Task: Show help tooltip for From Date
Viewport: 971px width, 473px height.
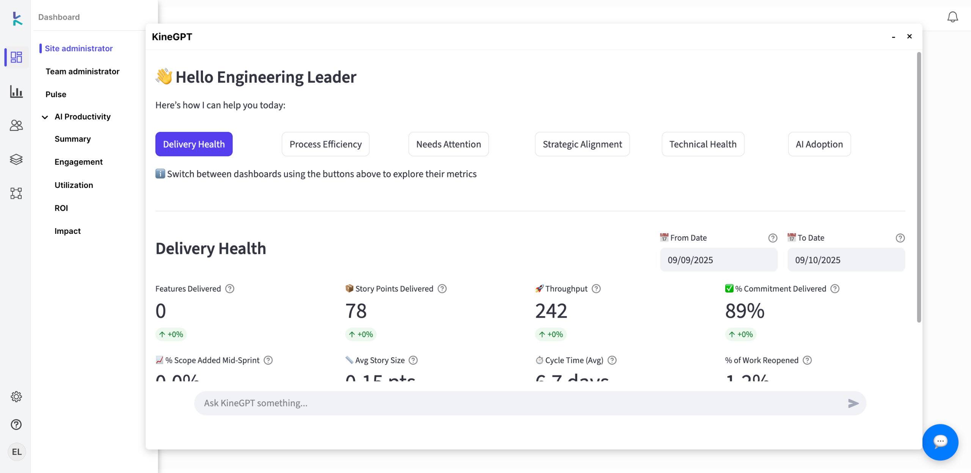Action: tap(773, 238)
